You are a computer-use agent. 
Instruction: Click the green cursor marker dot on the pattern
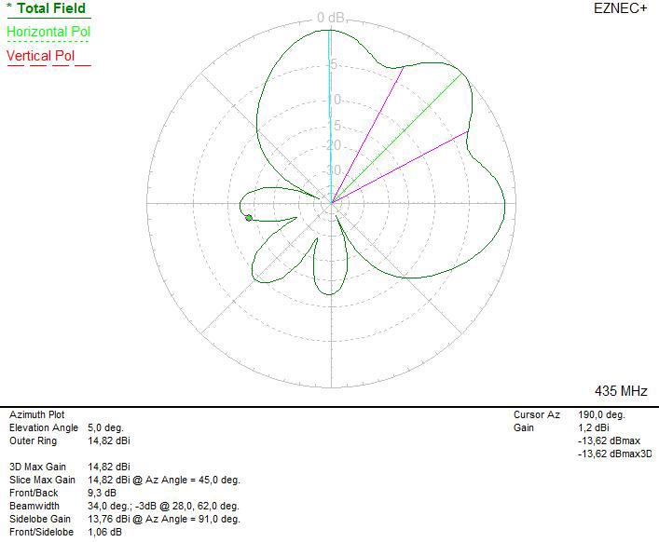[249, 218]
